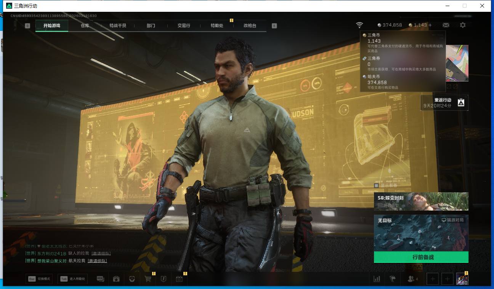Click the 三角洲行动 window title icon
494x289 pixels.
pos(9,6)
